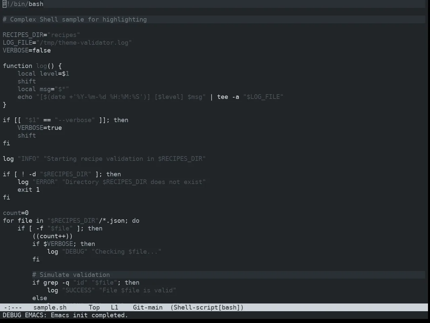The image size is (430, 323).
Task: Click the "Checking $file..." string
Action: point(126,252)
